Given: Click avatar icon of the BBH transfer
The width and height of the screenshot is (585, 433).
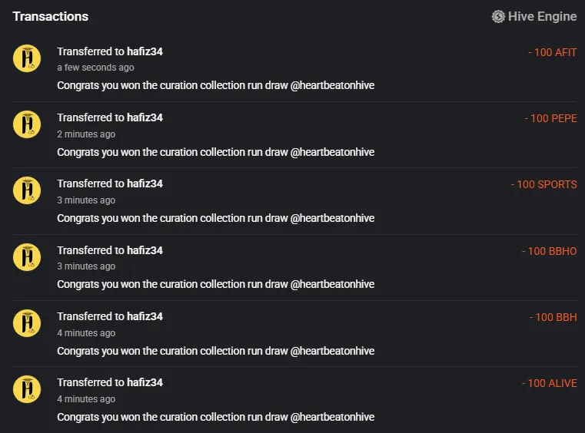Looking at the screenshot, I should pos(27,323).
